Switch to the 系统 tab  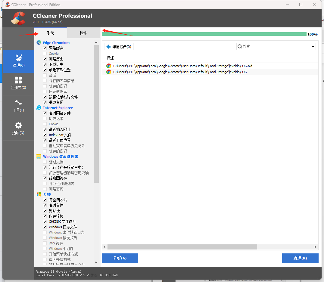pyautogui.click(x=51, y=33)
